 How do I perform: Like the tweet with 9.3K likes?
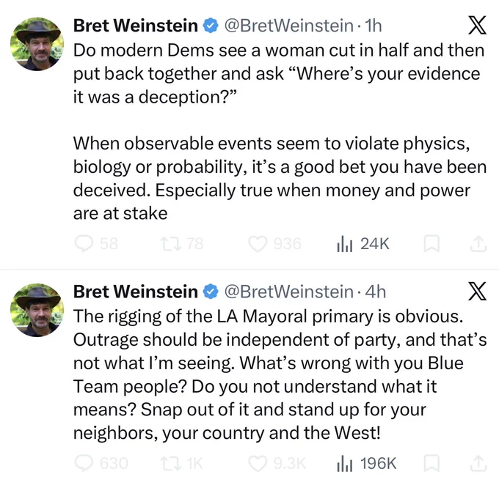click(277, 463)
